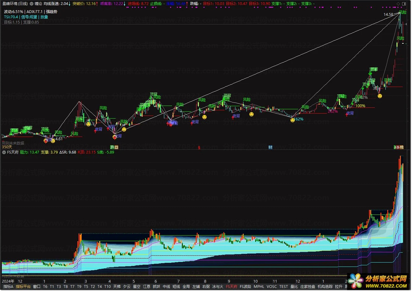Click the yellow smiley at the 62% low
Viewport: 412px width, 291px height.
tap(293, 120)
